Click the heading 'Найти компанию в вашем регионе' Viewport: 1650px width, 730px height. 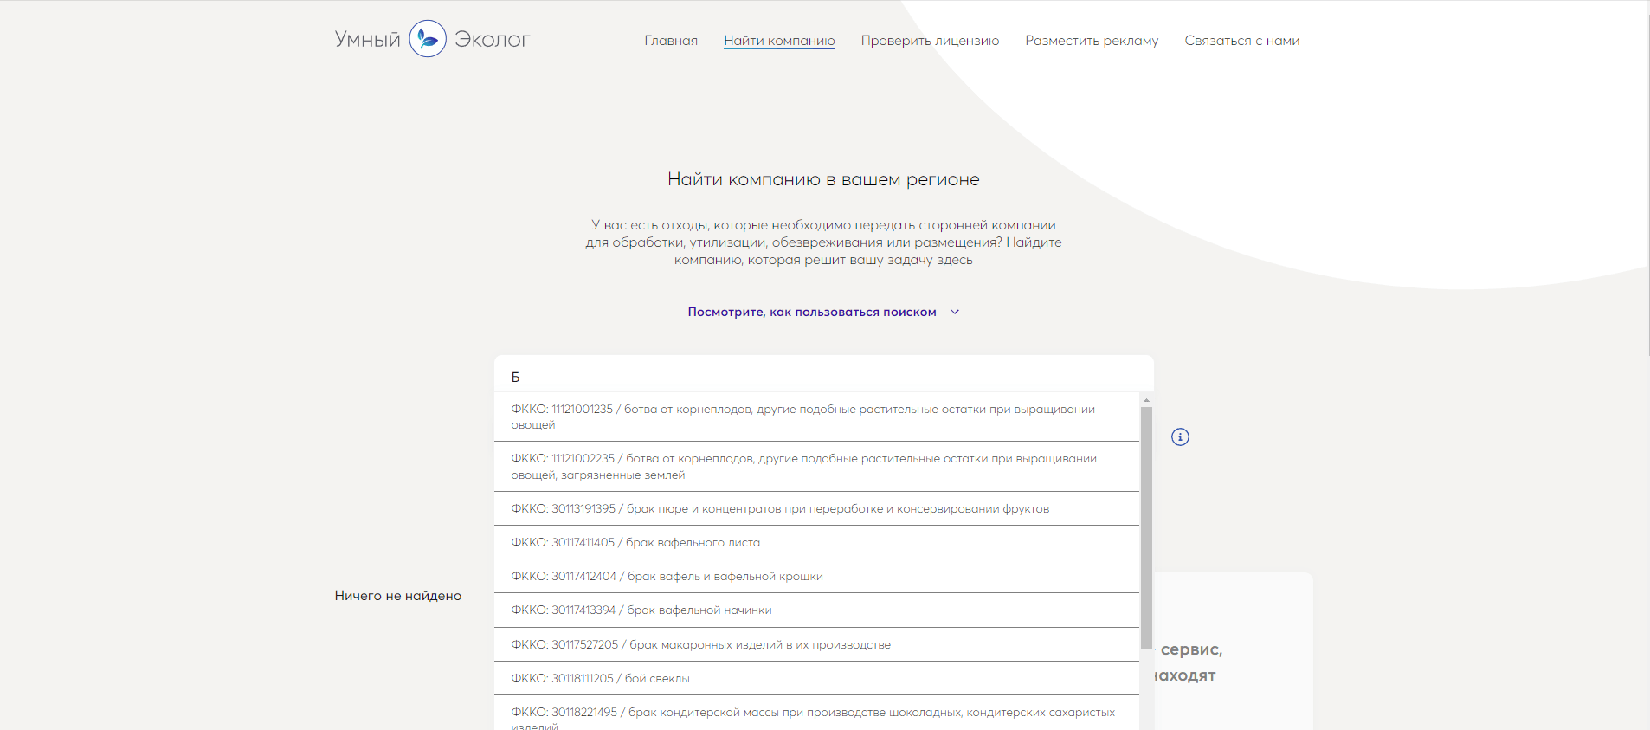(823, 179)
